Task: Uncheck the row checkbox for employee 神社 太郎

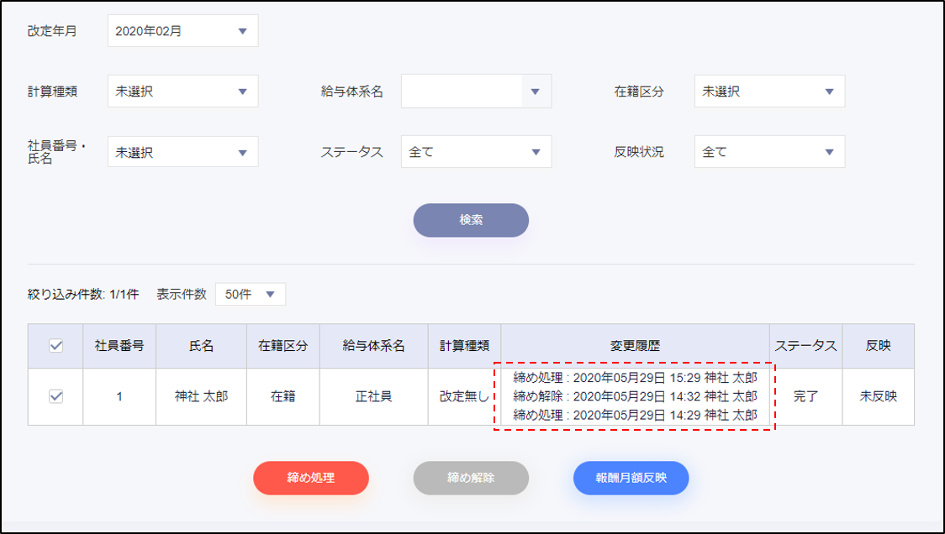Action: [56, 396]
